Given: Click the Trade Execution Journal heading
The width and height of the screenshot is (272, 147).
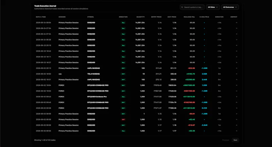Looking at the screenshot, I should (x=45, y=6).
